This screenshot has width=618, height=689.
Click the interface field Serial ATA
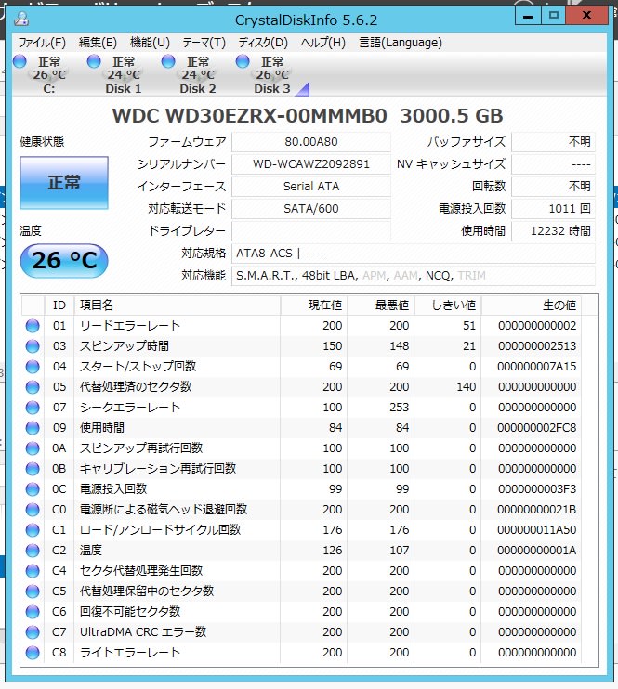(311, 187)
